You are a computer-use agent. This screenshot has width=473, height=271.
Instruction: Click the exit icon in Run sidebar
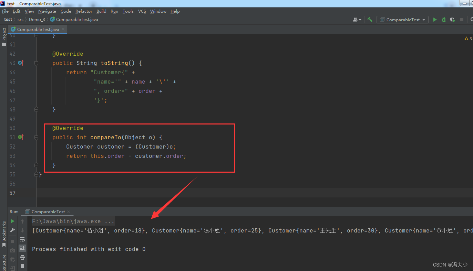[12, 268]
